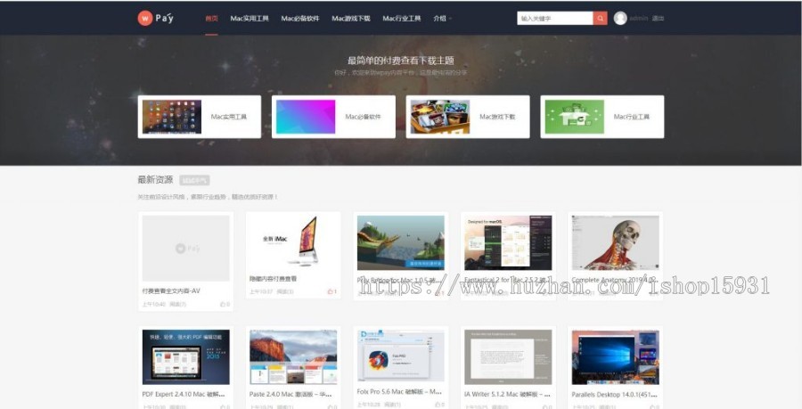Click the Folx Pro 5.6 Mac title
The image size is (802, 409).
[x=400, y=391]
